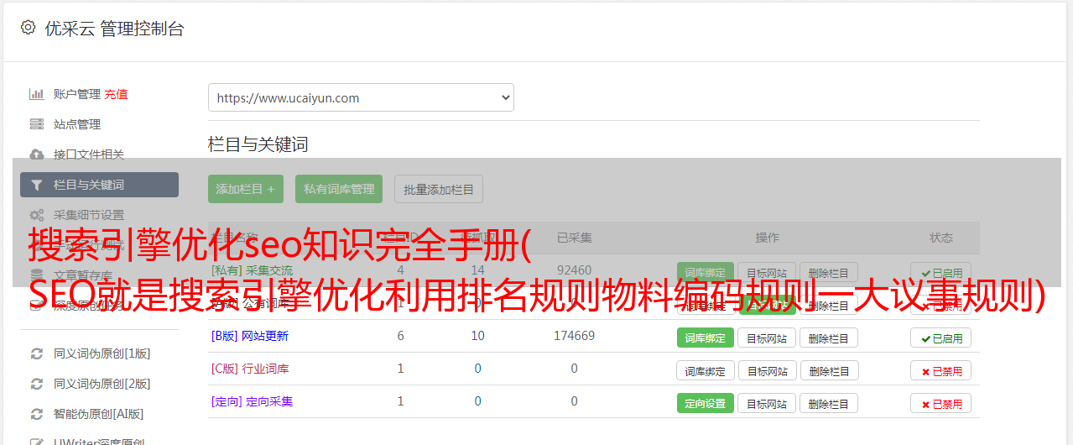Click the 操作 column header

(768, 238)
